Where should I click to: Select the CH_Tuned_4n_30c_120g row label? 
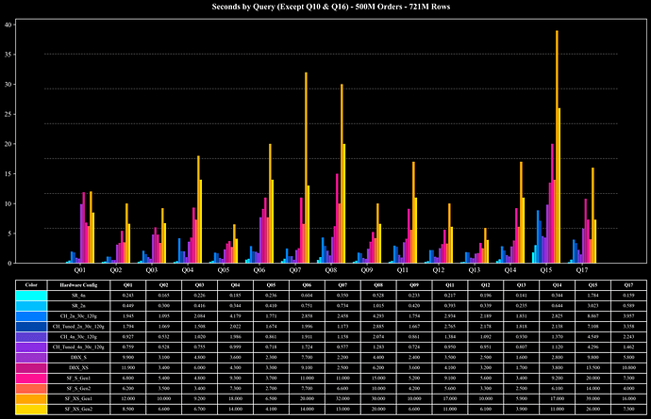click(x=77, y=346)
